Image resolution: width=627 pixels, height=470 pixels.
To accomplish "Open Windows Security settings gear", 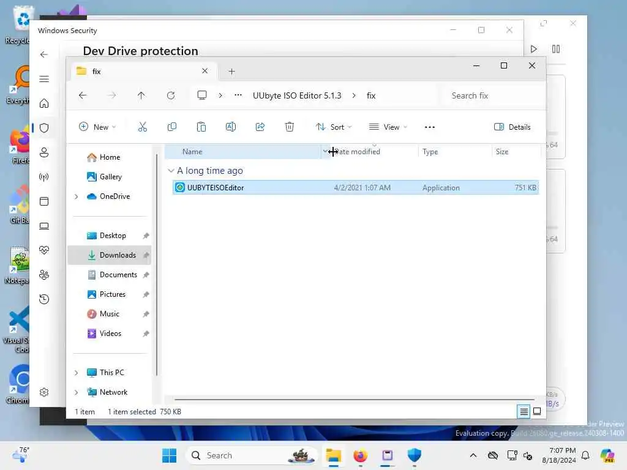I will [x=44, y=392].
